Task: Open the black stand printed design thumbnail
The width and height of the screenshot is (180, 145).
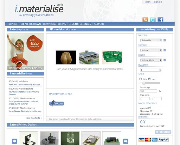Action: [28, 138]
